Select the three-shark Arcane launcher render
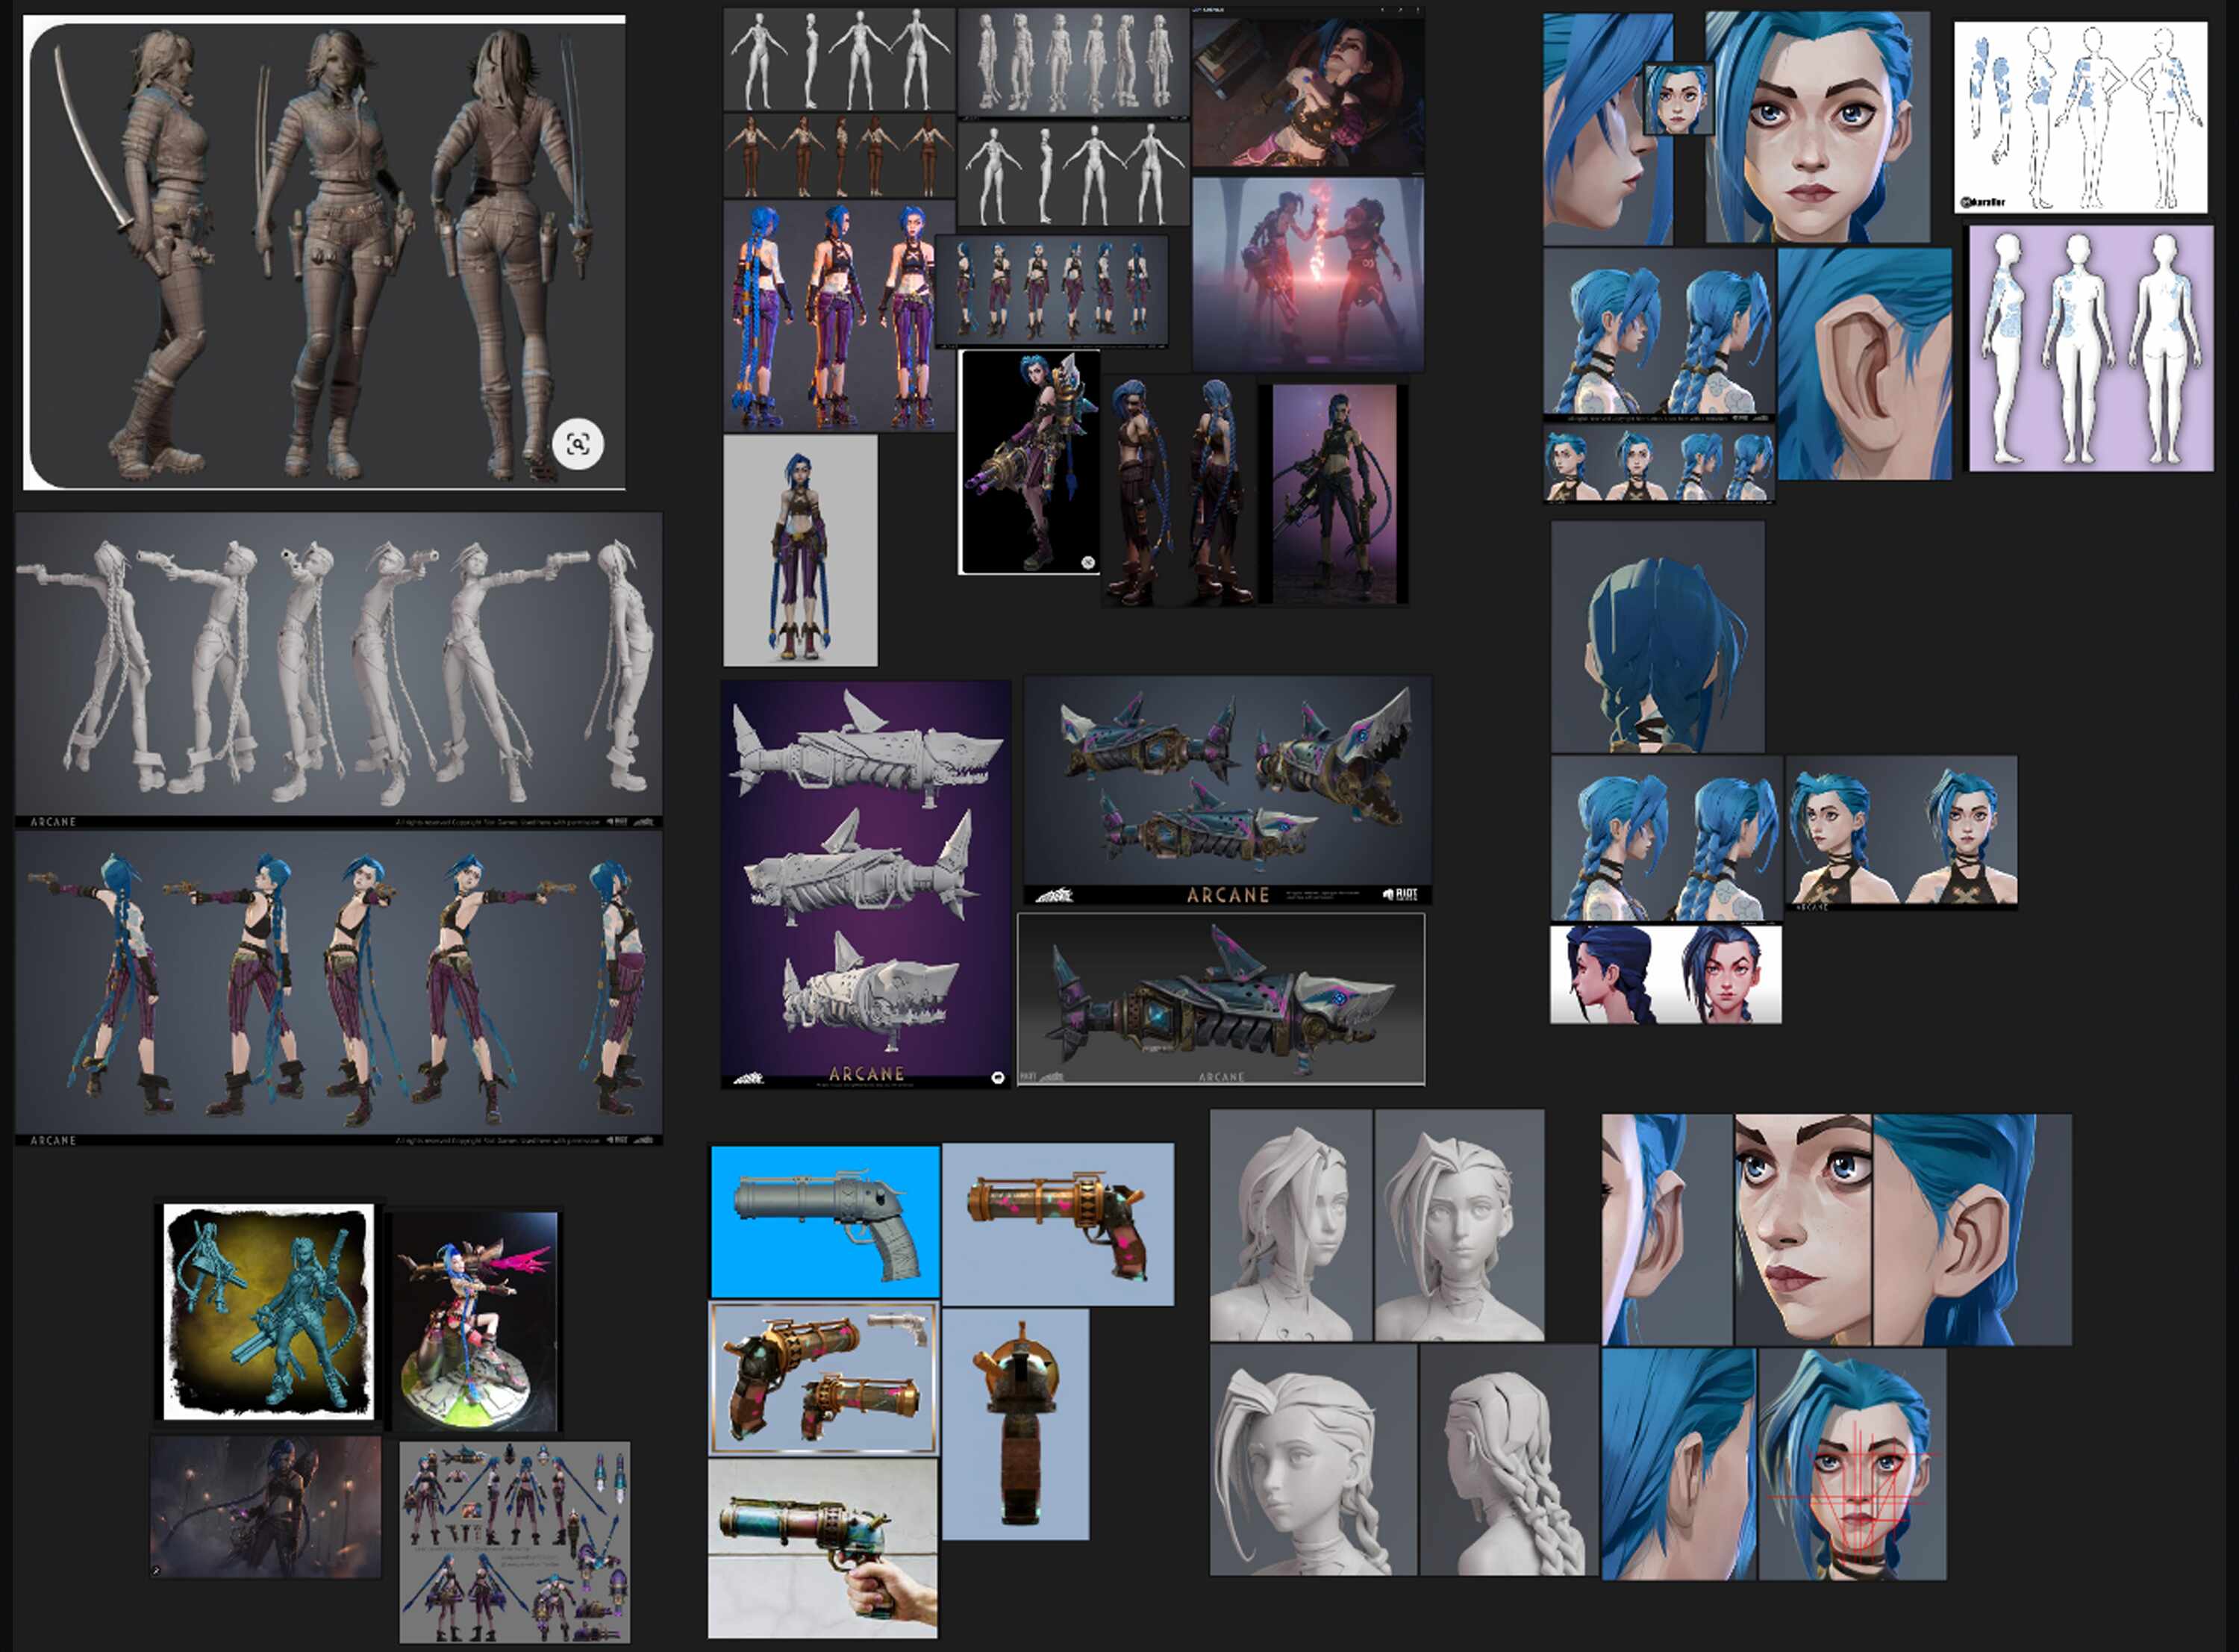 [x=1228, y=789]
